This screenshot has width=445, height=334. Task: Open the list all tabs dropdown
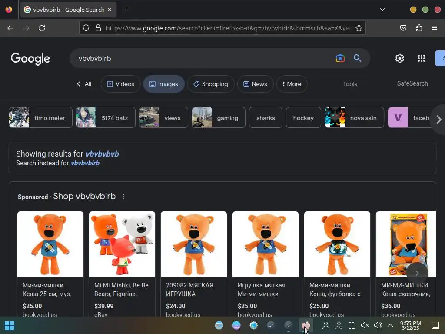click(382, 10)
